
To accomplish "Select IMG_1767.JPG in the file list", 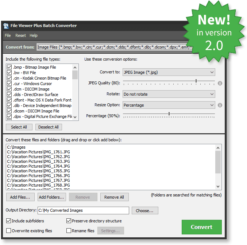I will (x=38, y=180).
